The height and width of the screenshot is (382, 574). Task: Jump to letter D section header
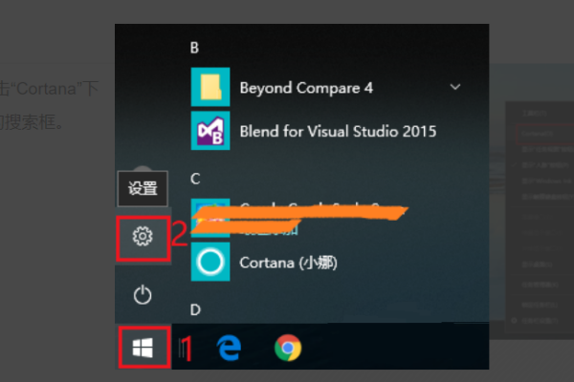click(195, 309)
